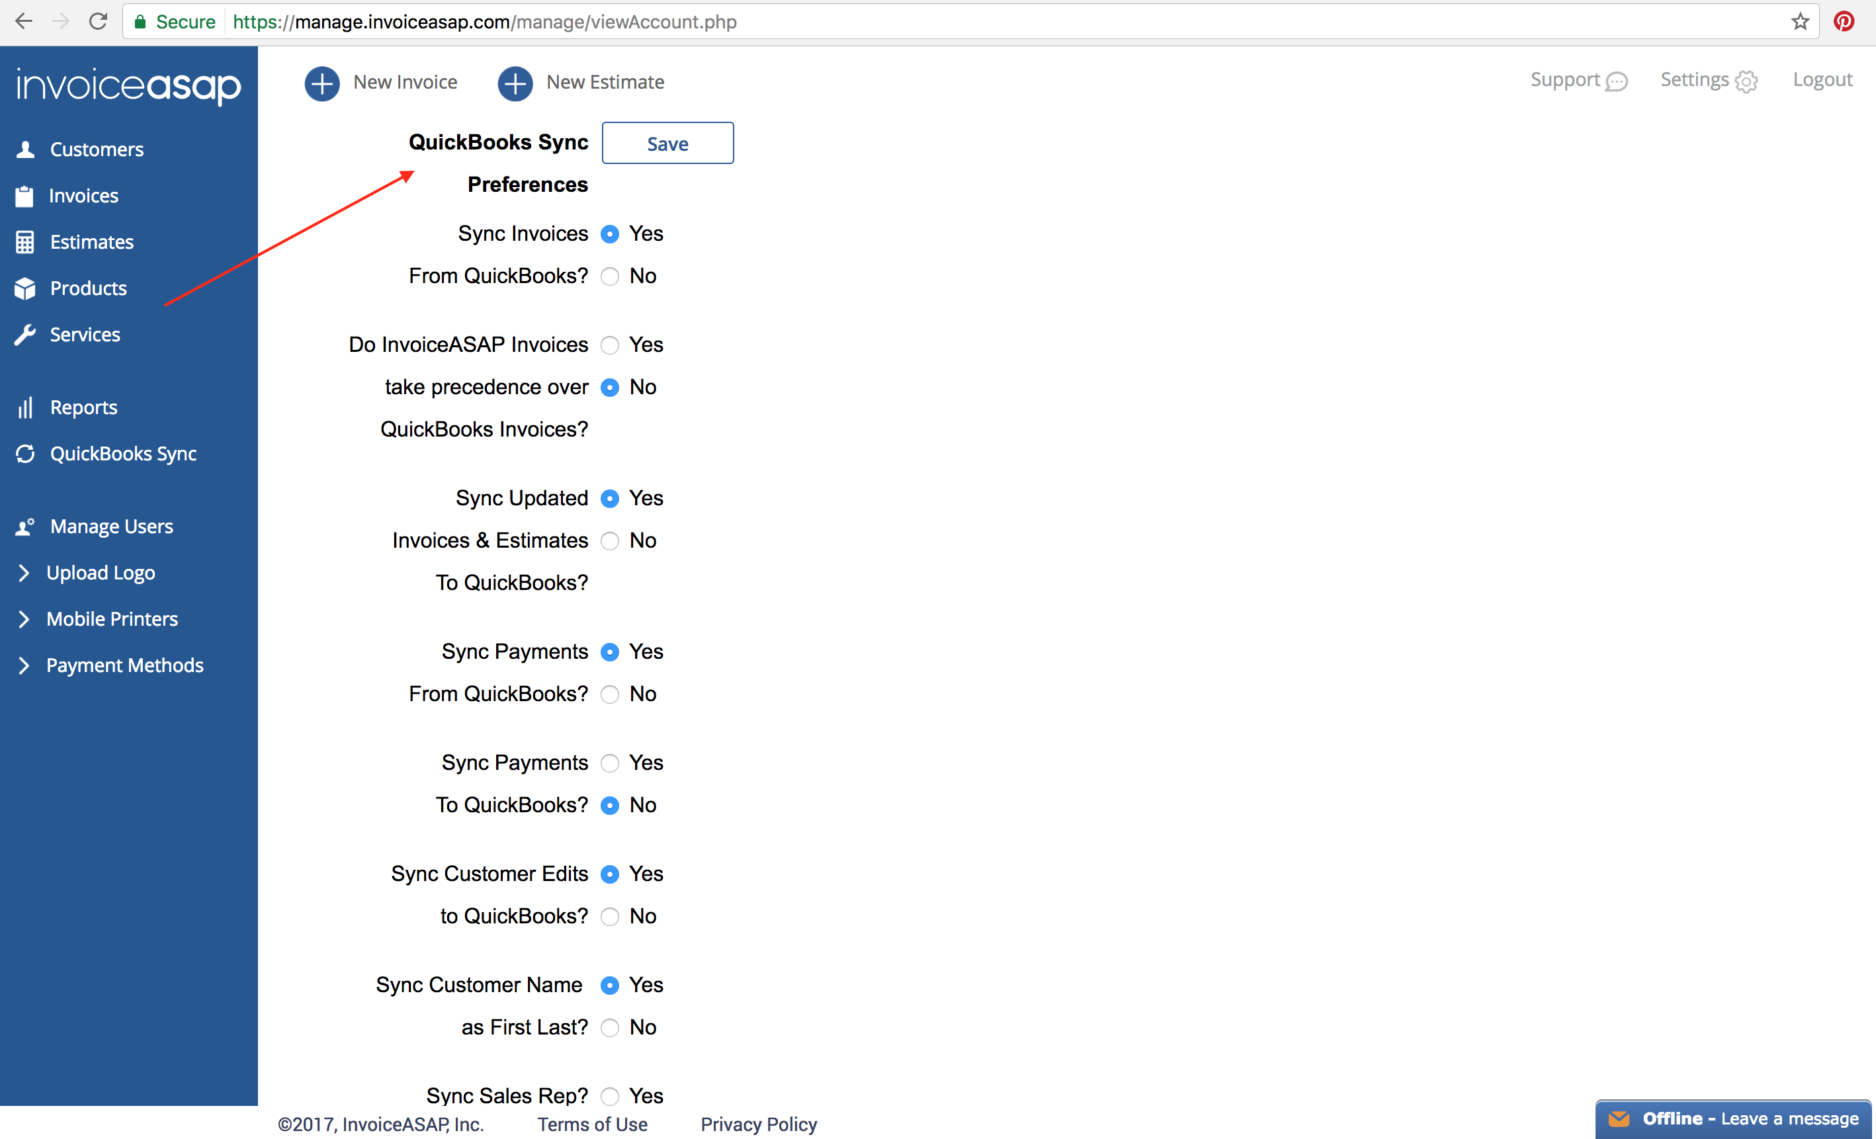Screen dimensions: 1876x1139
Task: Select Yes for Sync Payments From QuickBooks
Action: (610, 652)
